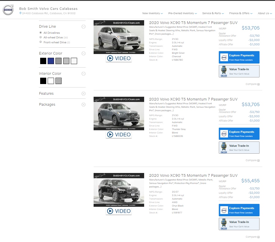Image resolution: width=275 pixels, height=242 pixels.
Task: Explore Payments for stock L1586780
Action: click(239, 57)
